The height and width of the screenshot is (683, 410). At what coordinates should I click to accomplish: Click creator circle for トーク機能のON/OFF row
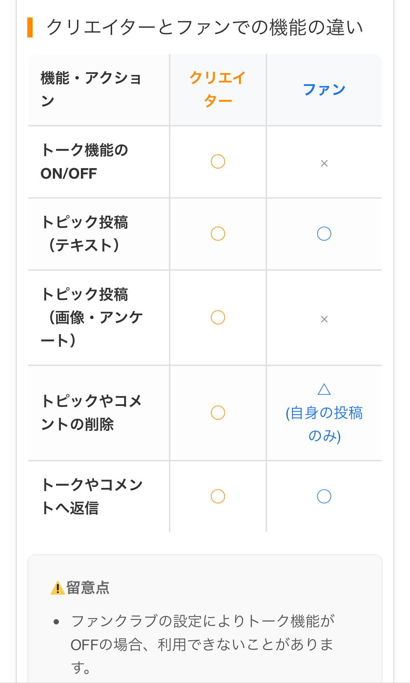point(218,161)
